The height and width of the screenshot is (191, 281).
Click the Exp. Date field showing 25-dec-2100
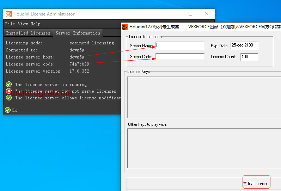tap(244, 45)
